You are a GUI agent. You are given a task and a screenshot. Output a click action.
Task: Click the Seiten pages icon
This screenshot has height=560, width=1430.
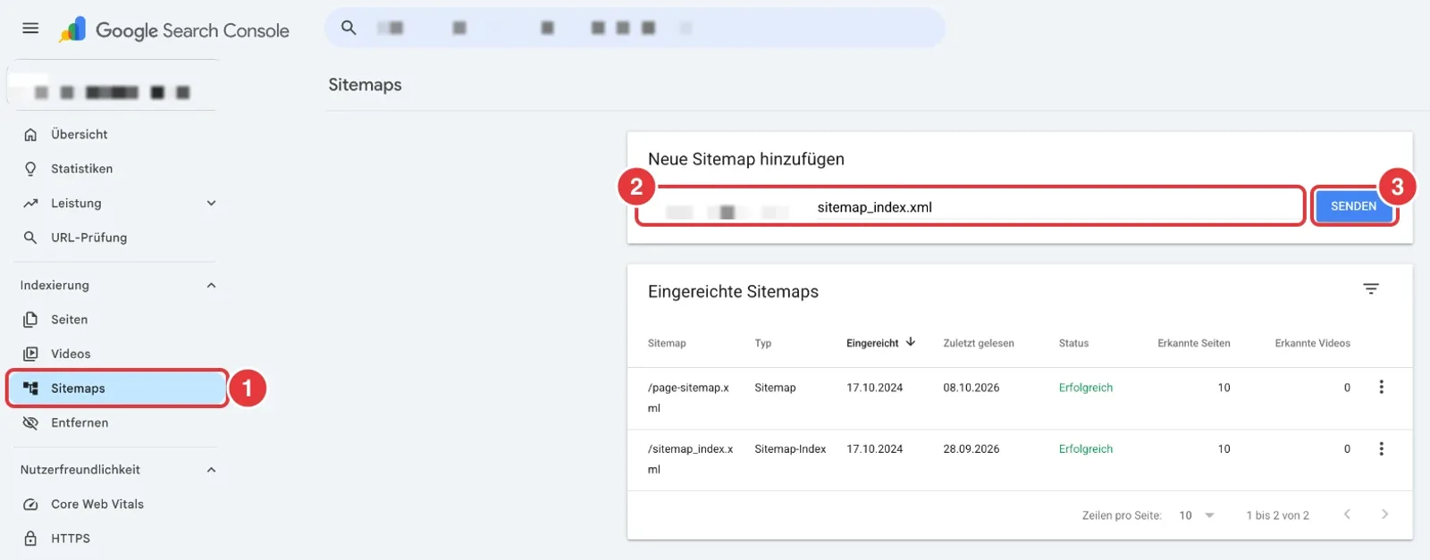30,320
